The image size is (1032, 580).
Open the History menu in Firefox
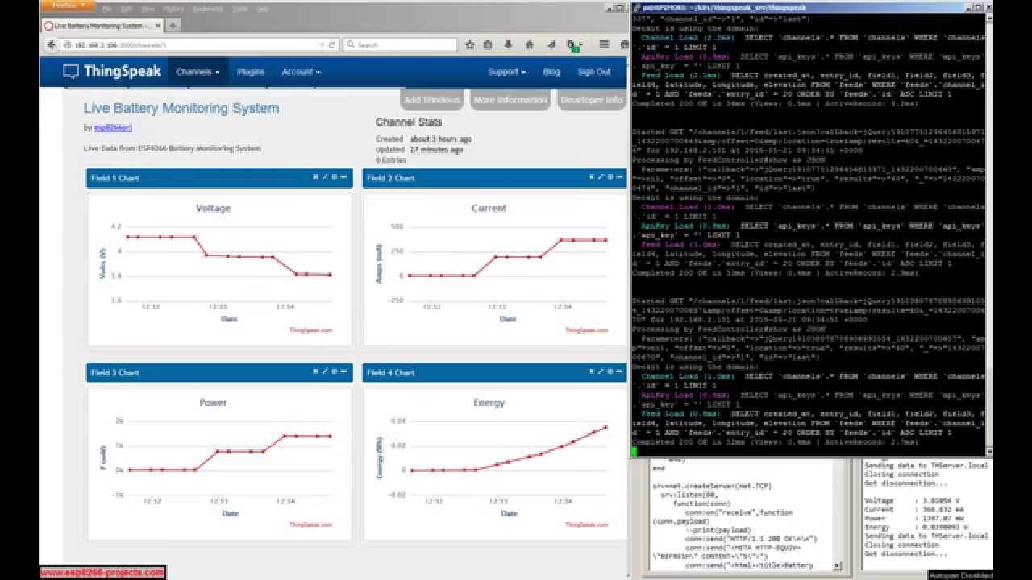(x=173, y=9)
